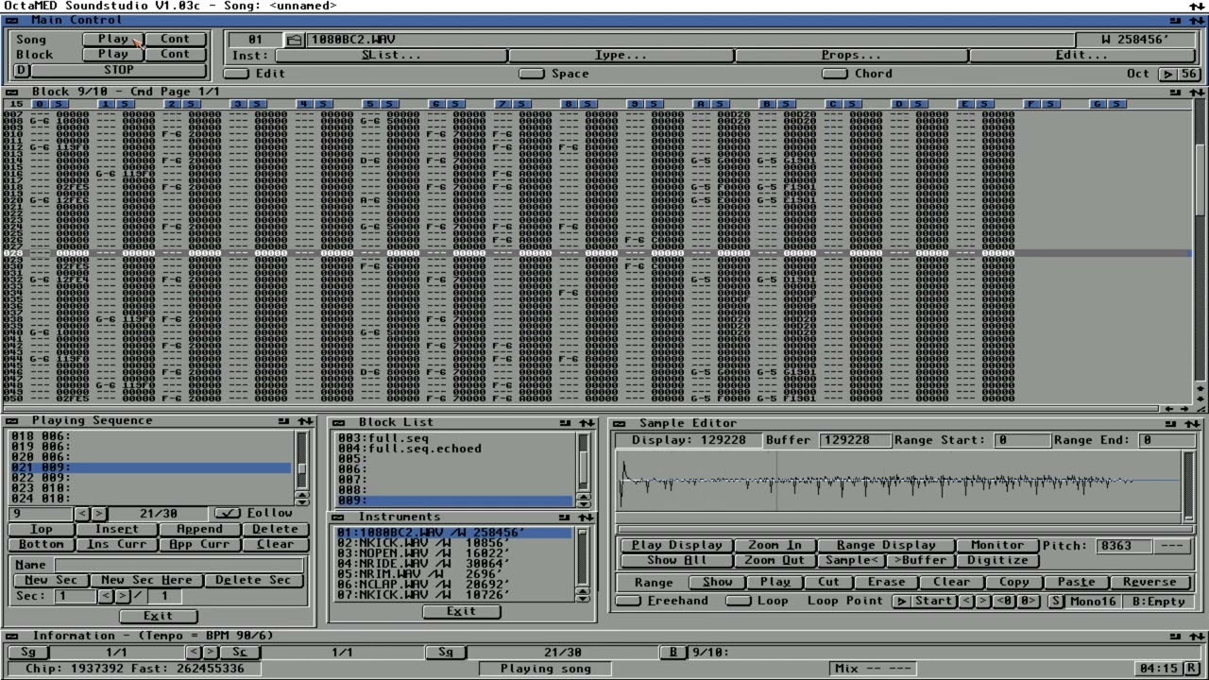Stop playback with the STOP button
The height and width of the screenshot is (680, 1209).
[118, 70]
